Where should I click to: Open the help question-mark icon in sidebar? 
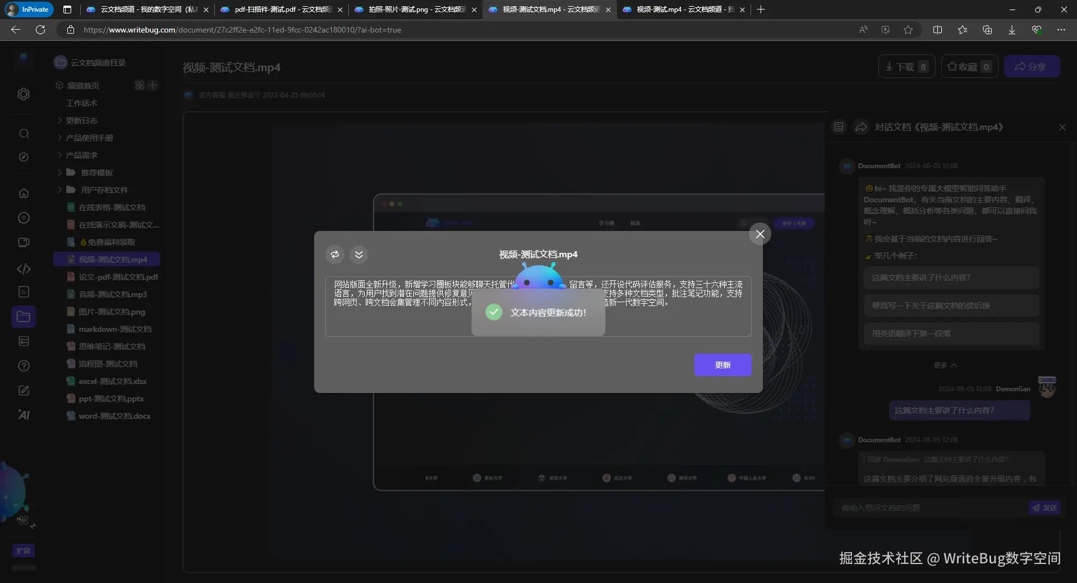[24, 365]
